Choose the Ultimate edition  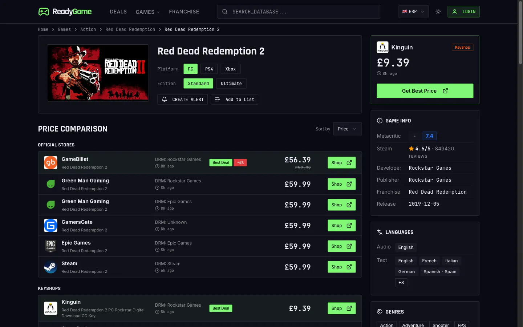tap(231, 84)
